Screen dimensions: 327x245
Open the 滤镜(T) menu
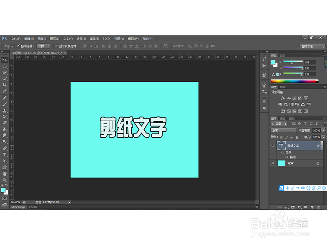click(94, 39)
